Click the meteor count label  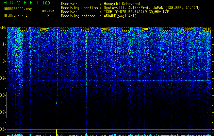tap(48, 11)
